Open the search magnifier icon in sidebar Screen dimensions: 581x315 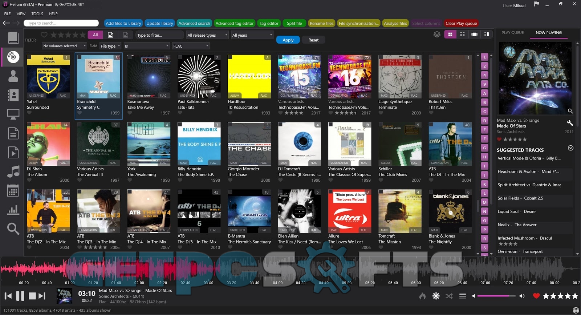point(13,229)
